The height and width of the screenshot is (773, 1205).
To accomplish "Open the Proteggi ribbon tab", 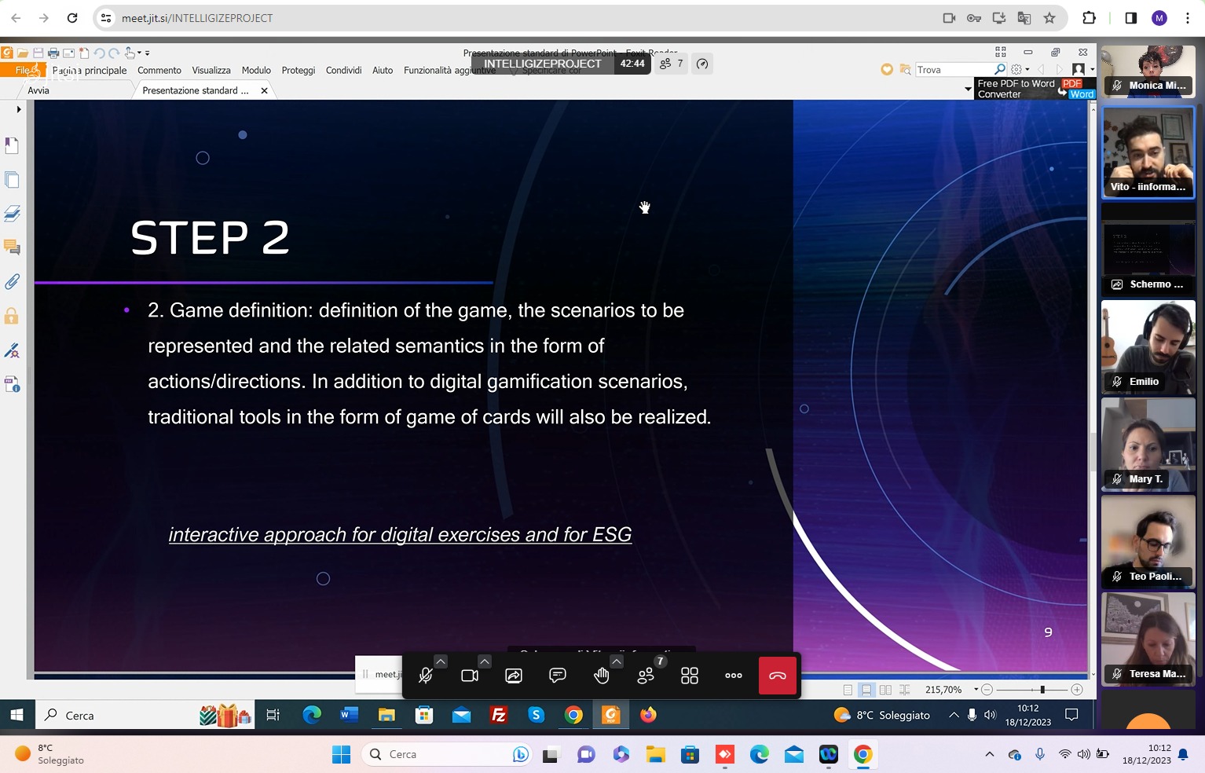I will [x=299, y=70].
